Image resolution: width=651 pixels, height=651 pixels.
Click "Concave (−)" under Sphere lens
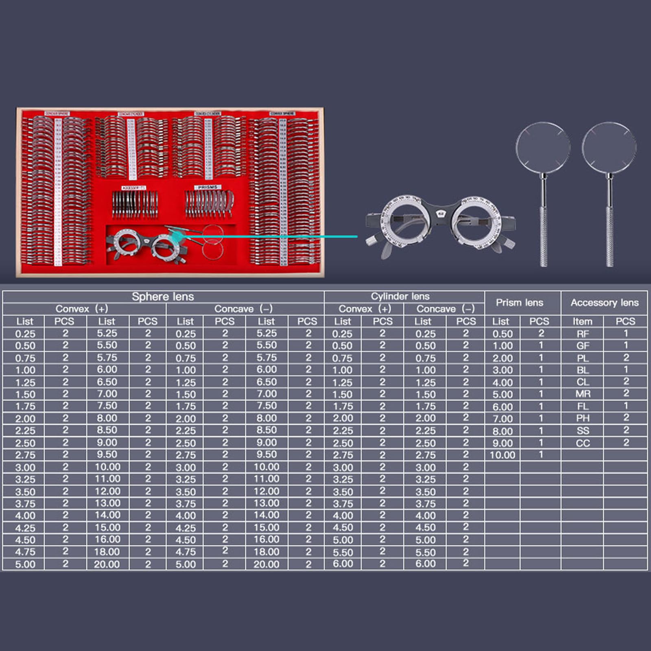(243, 309)
